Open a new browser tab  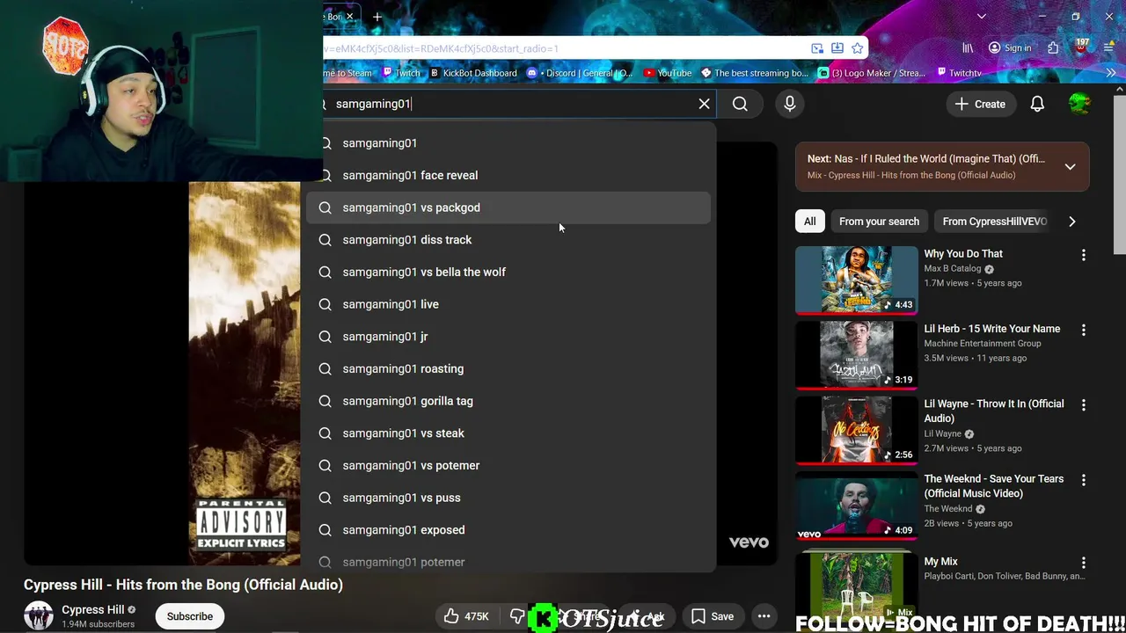tap(377, 17)
